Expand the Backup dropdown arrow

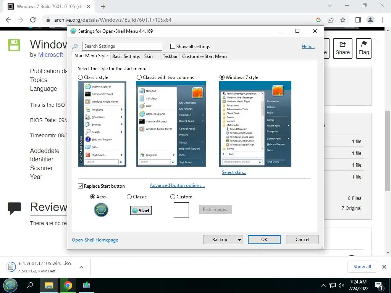coord(239,240)
